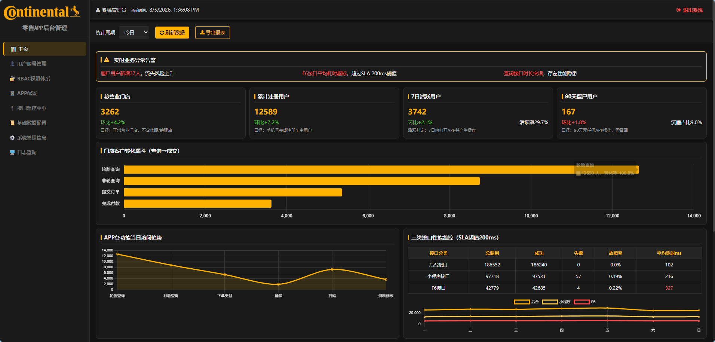This screenshot has height=342, width=715.
Task: Toggle F6 series in chart legend
Action: coord(585,302)
